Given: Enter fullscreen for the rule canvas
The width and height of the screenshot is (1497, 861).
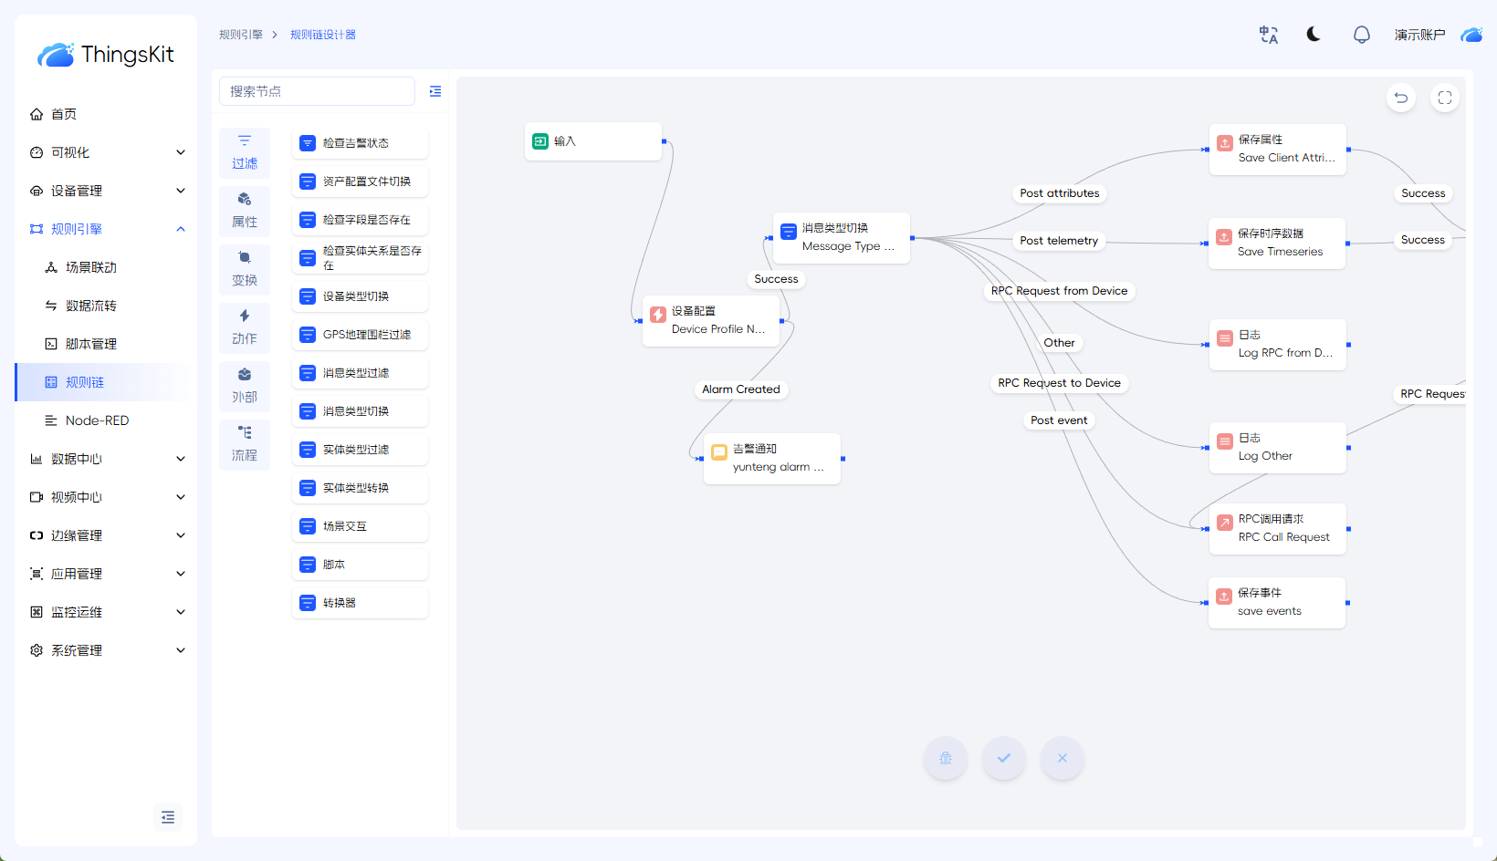Looking at the screenshot, I should (1444, 98).
